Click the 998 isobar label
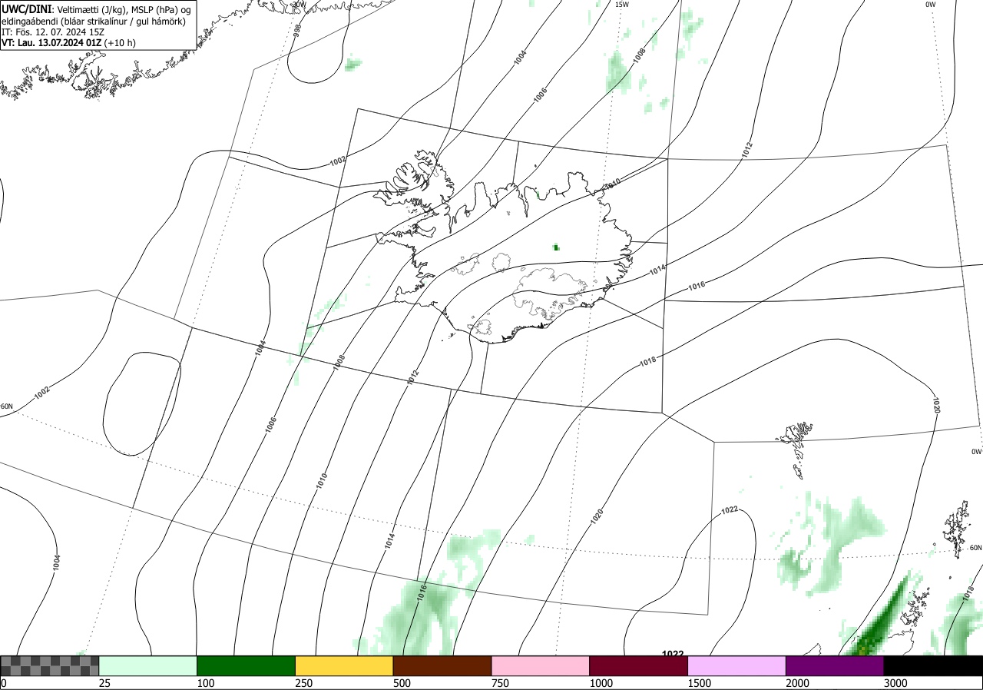Viewport: 983px width, 690px height. 297,30
